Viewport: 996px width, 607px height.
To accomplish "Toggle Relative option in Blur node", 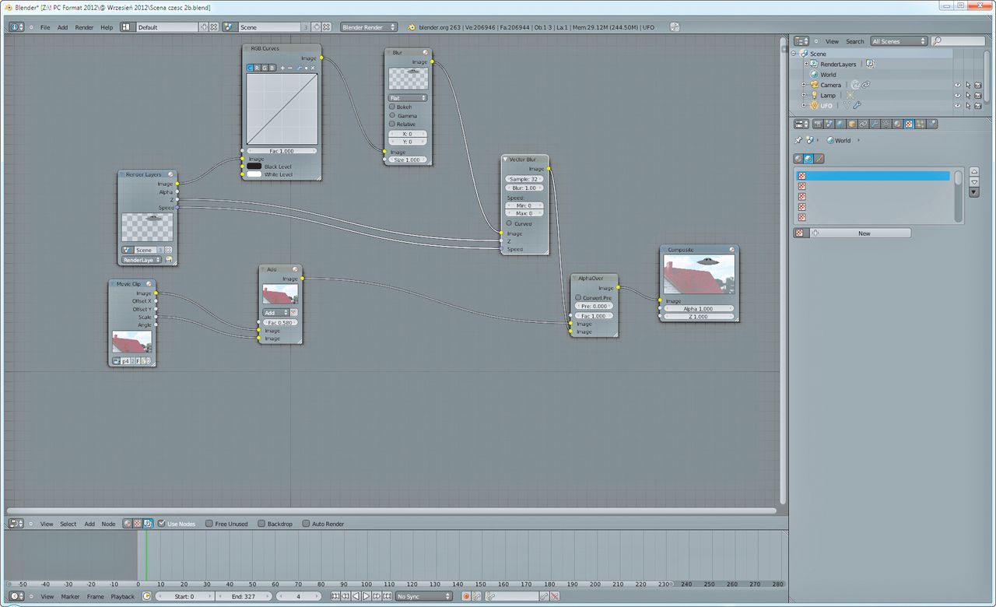I will [392, 124].
